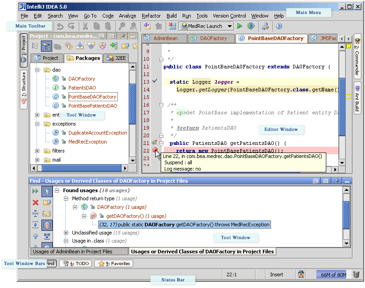This screenshot has width=365, height=288.
Task: Select Usages of AdminBean in Project Files tab
Action: (79, 252)
